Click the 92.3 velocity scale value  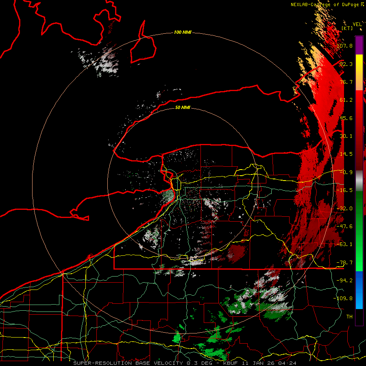coord(346,64)
